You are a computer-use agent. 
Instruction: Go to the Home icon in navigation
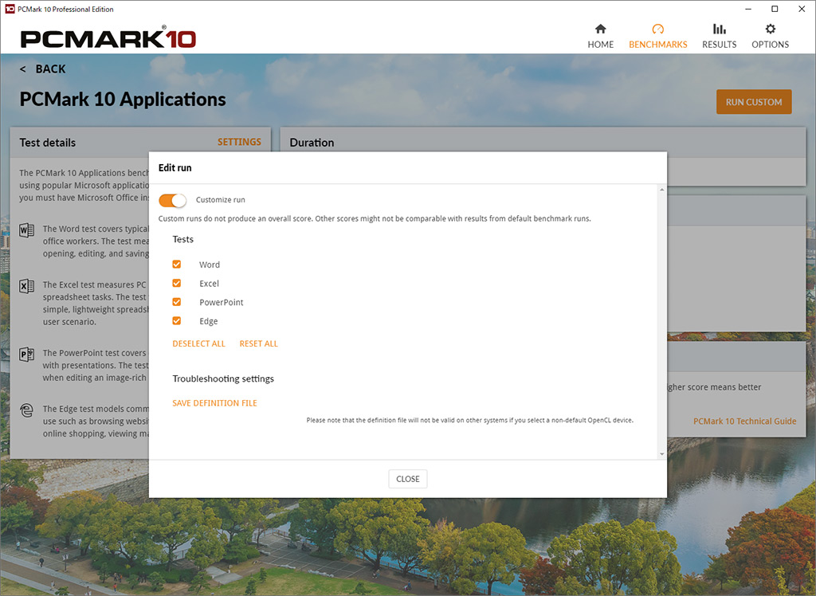[x=600, y=29]
